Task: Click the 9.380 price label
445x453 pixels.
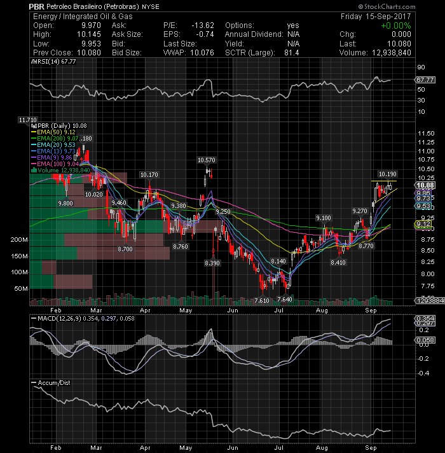Action: click(x=179, y=206)
